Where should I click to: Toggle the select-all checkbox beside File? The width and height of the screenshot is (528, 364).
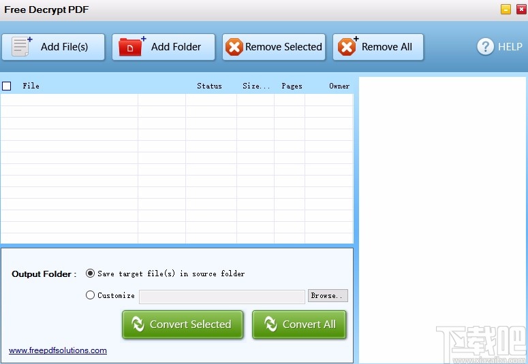[7, 86]
